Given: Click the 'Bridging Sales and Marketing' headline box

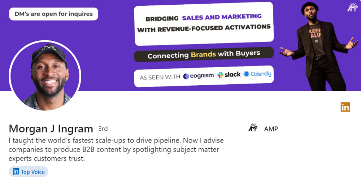Looking at the screenshot, I should [204, 24].
